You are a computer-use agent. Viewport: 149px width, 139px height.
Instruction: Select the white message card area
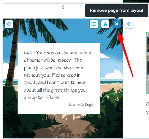pos(59,79)
